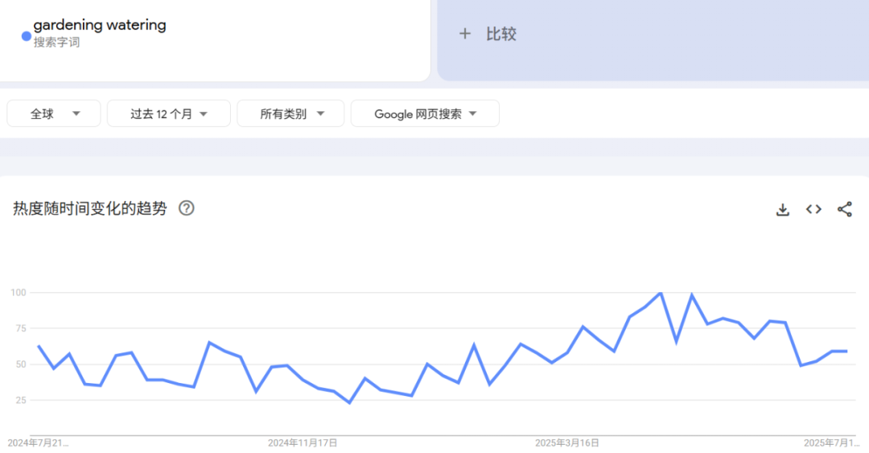Open the Google 网页搜索 source dropdown
Viewport: 869px width, 453px height.
pyautogui.click(x=425, y=113)
